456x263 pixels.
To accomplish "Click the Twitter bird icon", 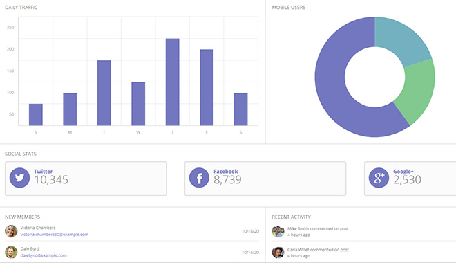I will point(19,178).
